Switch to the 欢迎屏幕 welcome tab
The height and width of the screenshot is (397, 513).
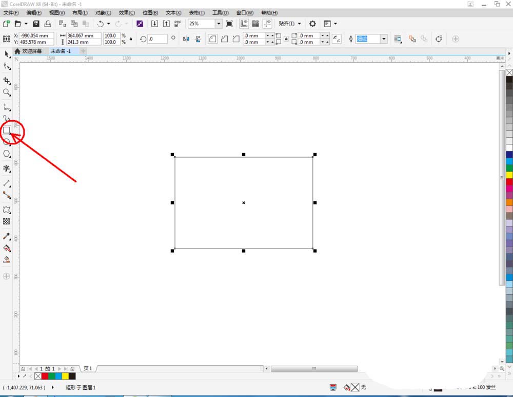pos(31,51)
